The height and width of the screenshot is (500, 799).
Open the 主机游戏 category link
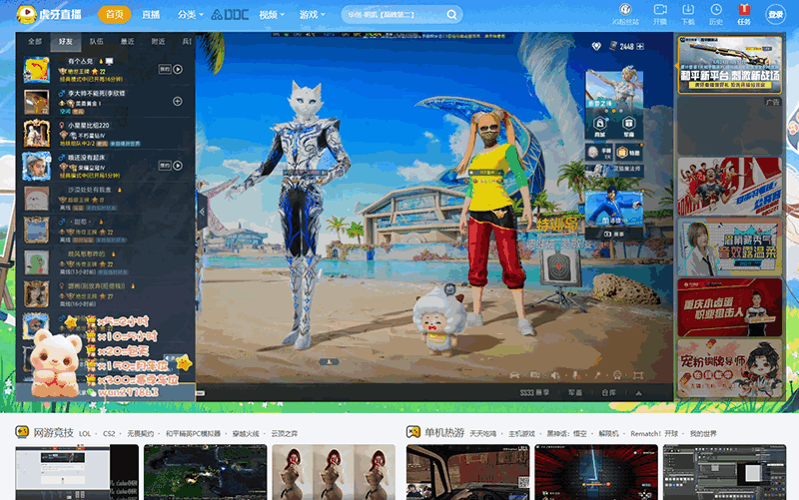click(521, 434)
